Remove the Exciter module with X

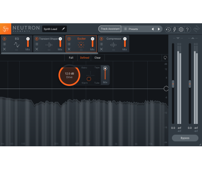(69, 49)
